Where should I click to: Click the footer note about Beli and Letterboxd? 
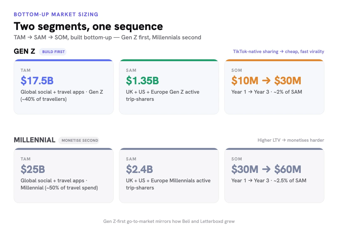[x=169, y=221]
